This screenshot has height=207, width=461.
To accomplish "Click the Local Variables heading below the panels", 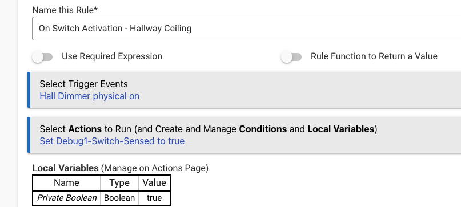I will [65, 168].
